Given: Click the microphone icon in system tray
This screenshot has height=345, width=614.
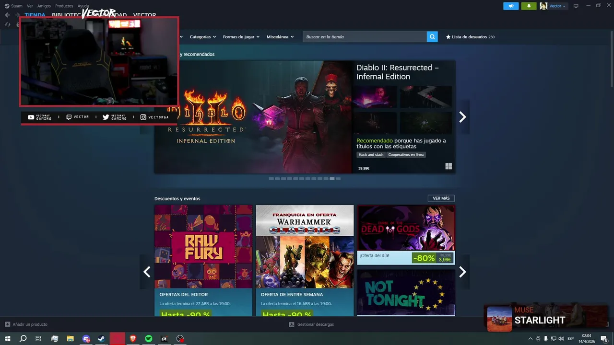Looking at the screenshot, I should [x=546, y=339].
